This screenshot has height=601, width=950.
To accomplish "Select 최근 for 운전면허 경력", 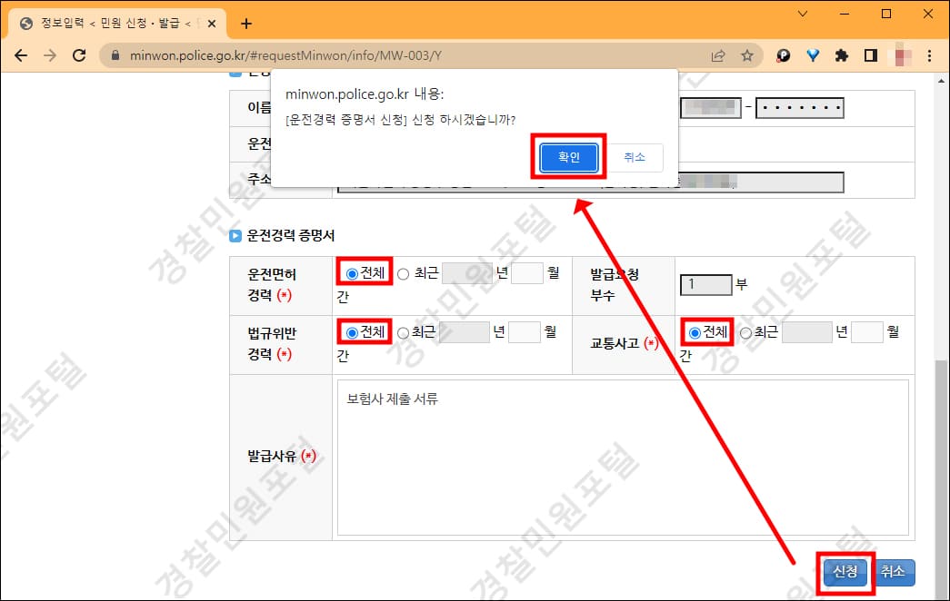I will (x=404, y=274).
